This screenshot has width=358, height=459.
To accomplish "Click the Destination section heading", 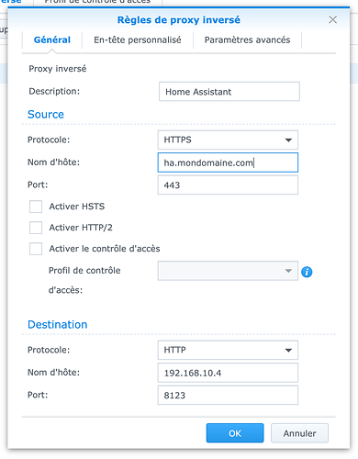I will pyautogui.click(x=58, y=325).
